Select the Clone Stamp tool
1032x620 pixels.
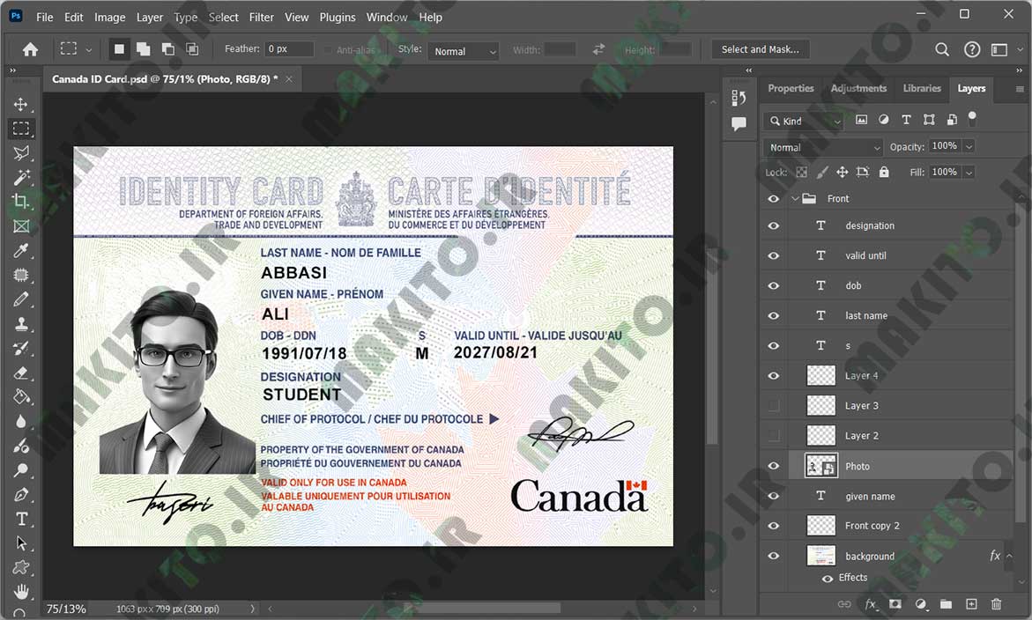[21, 323]
